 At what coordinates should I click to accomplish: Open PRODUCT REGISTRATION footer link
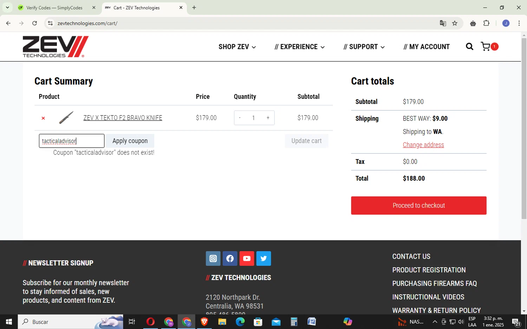[x=429, y=270]
